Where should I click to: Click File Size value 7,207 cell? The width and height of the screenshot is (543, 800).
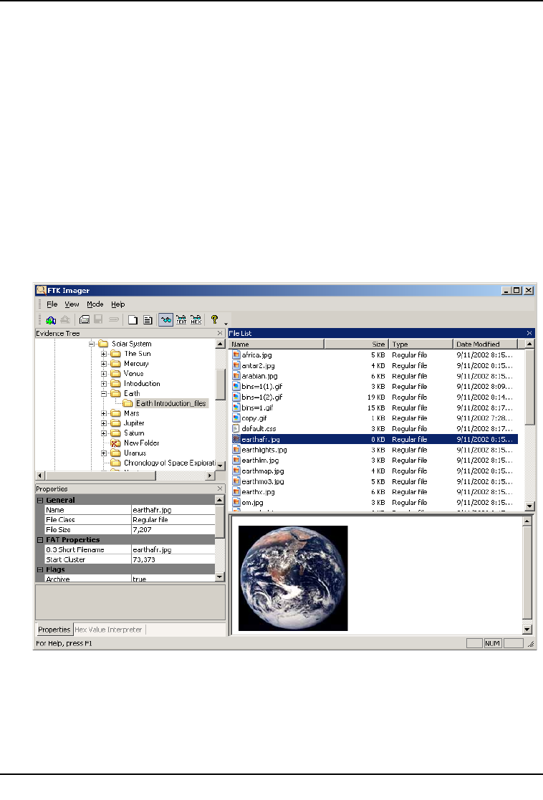coord(173,529)
